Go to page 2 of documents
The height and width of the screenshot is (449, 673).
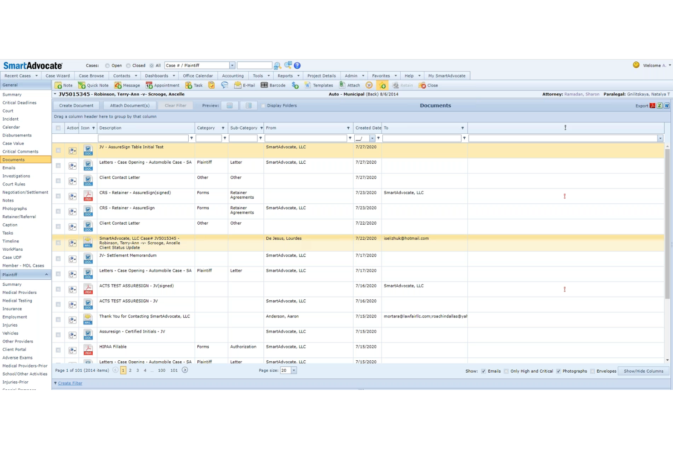pos(130,370)
